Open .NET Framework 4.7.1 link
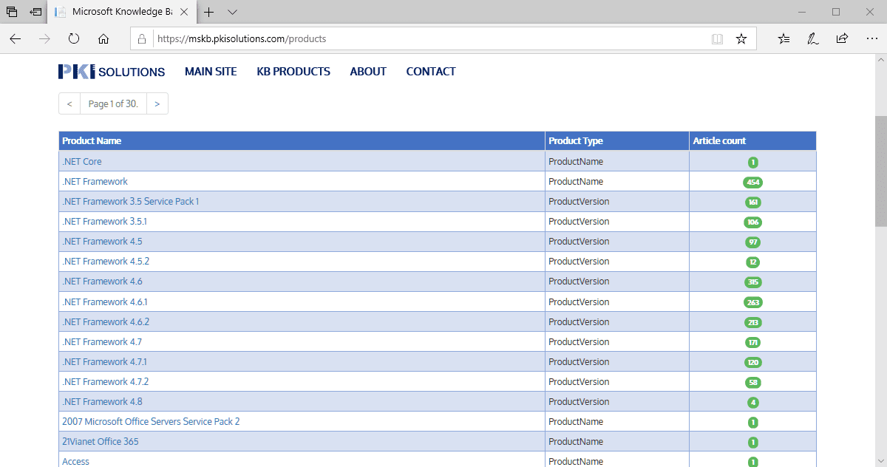This screenshot has width=887, height=467. coord(104,361)
